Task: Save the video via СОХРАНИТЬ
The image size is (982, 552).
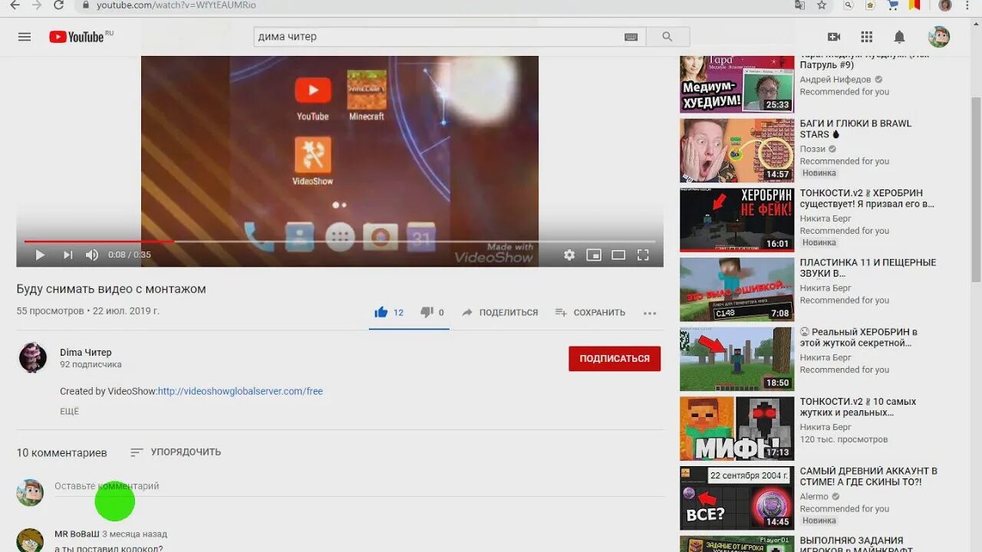Action: tap(589, 313)
